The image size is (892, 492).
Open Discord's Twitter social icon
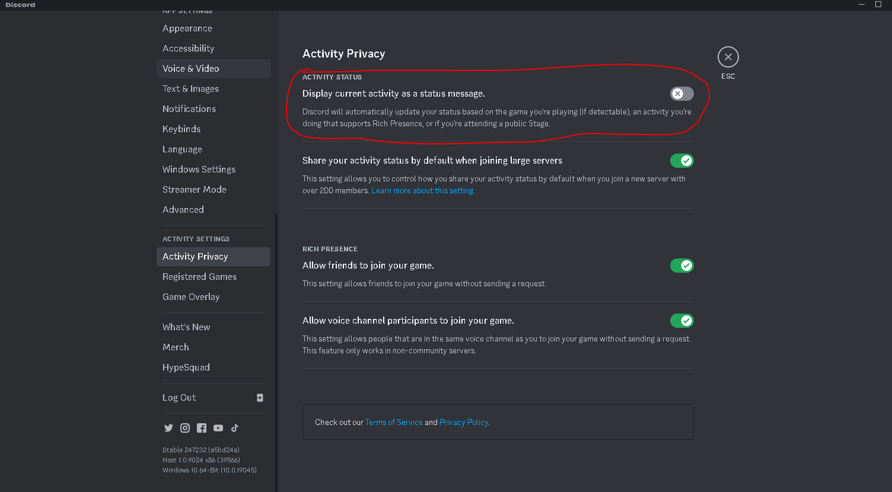[x=168, y=428]
